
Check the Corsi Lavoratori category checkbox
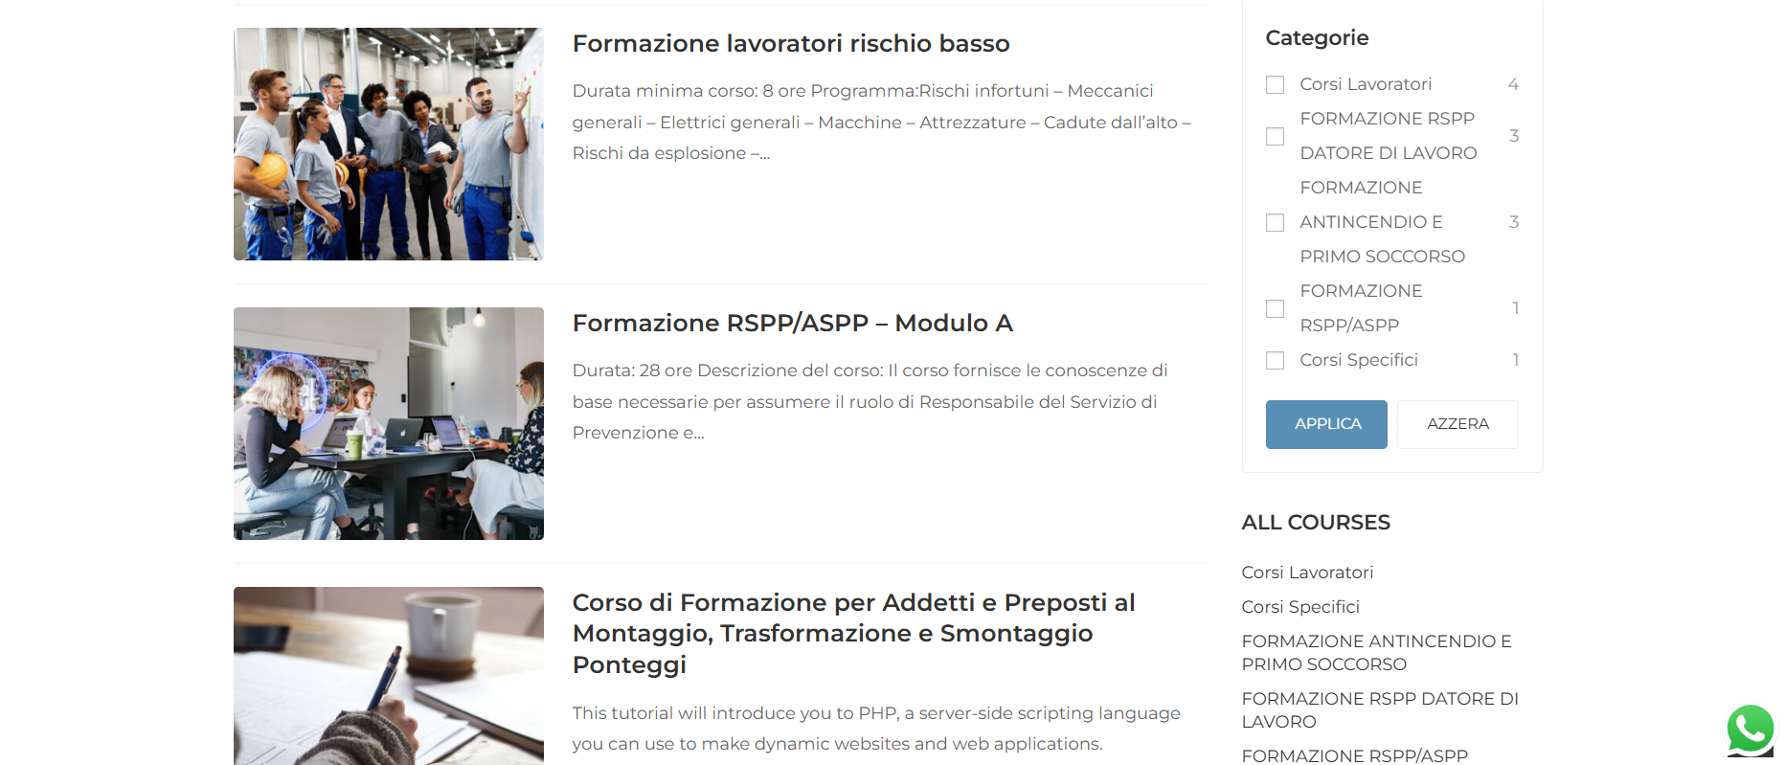click(x=1275, y=85)
